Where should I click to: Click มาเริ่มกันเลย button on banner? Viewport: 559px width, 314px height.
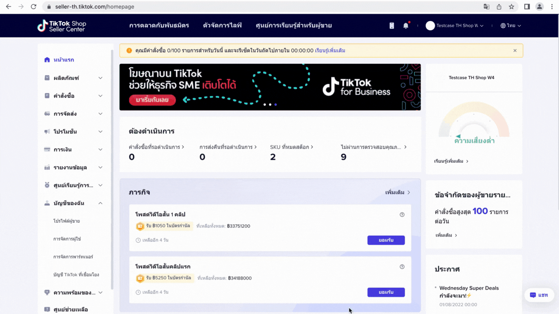(152, 100)
